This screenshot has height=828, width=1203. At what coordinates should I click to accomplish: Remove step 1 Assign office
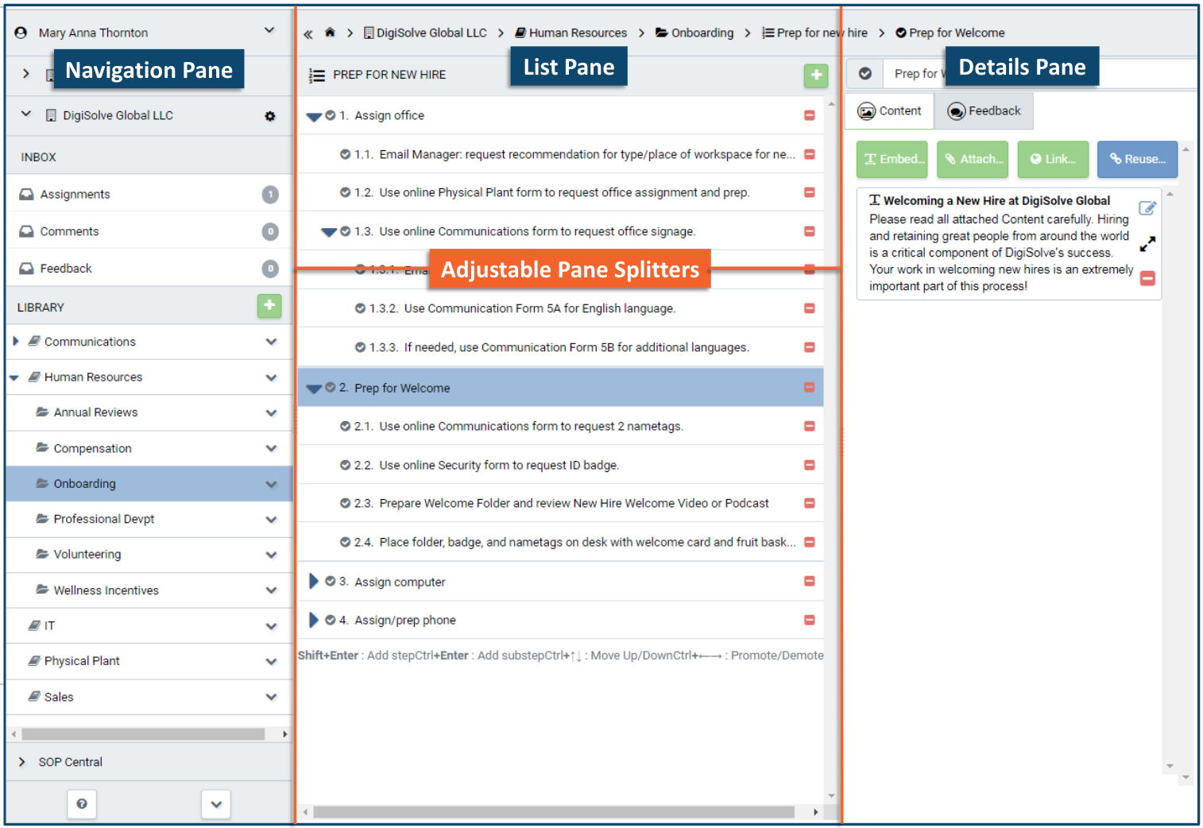click(810, 115)
